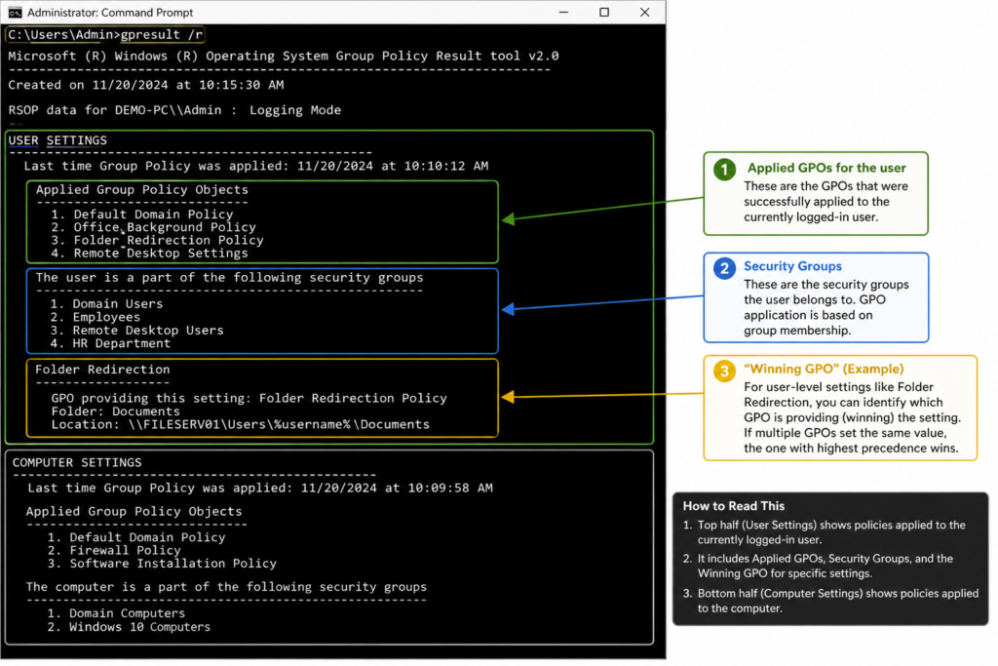
Task: Click '3. Software Installation Policy' entry
Action: pyautogui.click(x=162, y=564)
